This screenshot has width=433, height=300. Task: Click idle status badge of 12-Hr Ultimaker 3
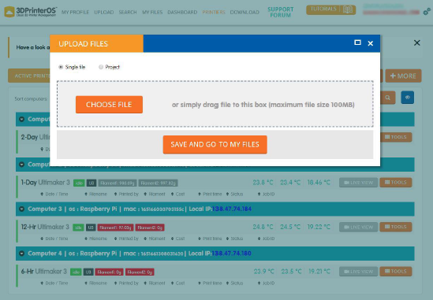pyautogui.click(x=78, y=228)
